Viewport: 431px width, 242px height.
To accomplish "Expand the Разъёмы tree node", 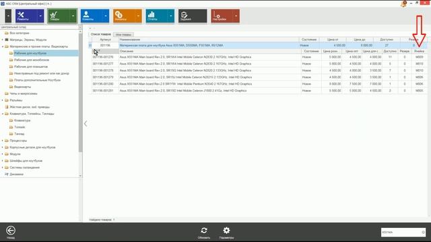I will click(x=3, y=100).
